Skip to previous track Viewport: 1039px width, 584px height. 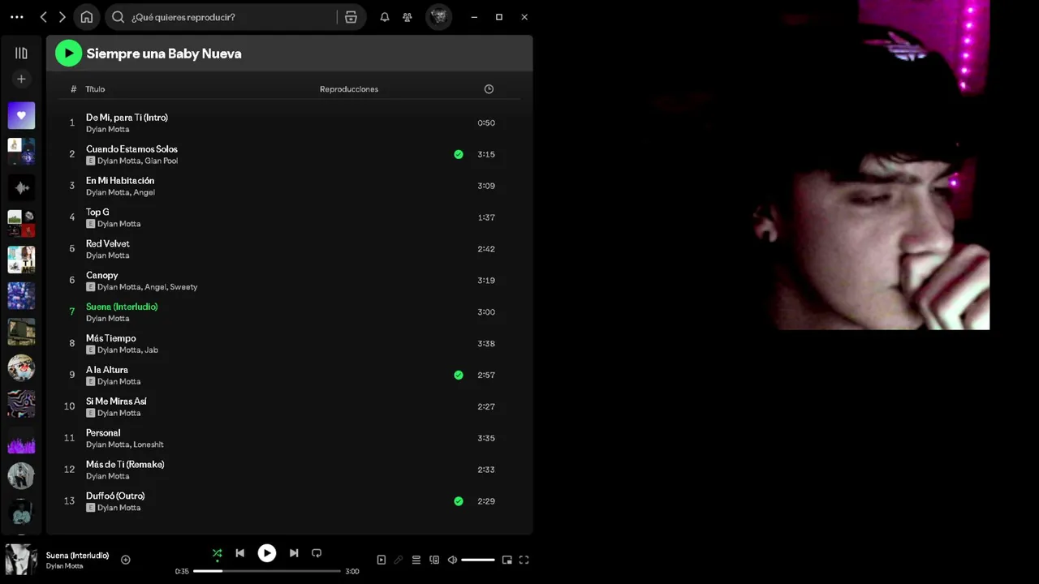(239, 553)
